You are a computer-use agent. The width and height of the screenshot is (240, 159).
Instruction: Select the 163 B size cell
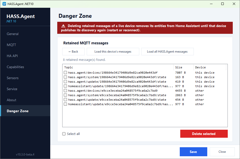click(x=179, y=77)
